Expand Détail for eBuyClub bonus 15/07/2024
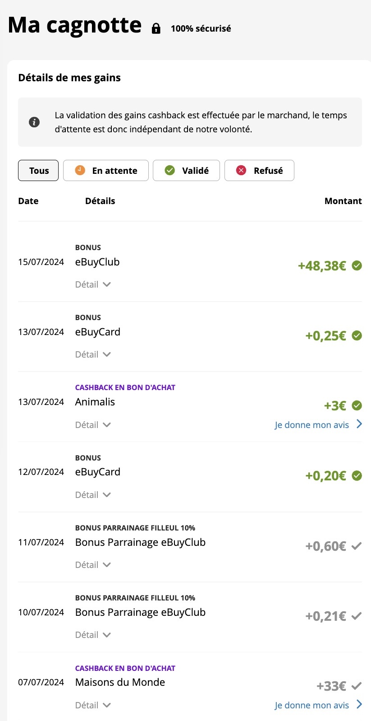371x721 pixels. (x=93, y=284)
